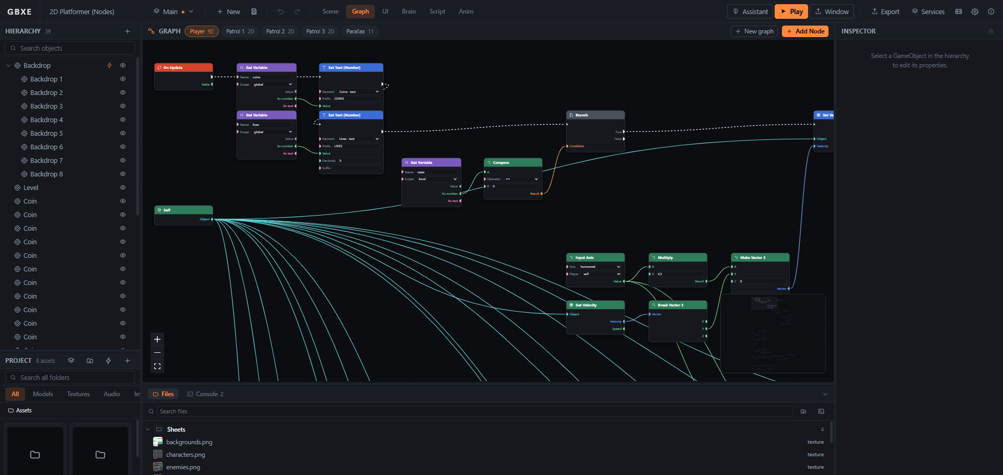The height and width of the screenshot is (475, 1003).
Task: Click the lightning icon on the Backdrop row
Action: (110, 65)
